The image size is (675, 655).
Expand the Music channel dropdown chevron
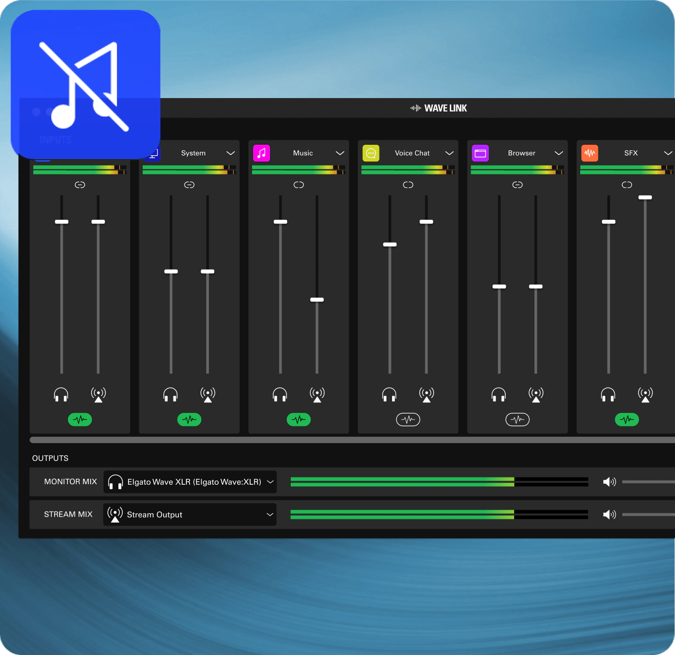(x=340, y=153)
